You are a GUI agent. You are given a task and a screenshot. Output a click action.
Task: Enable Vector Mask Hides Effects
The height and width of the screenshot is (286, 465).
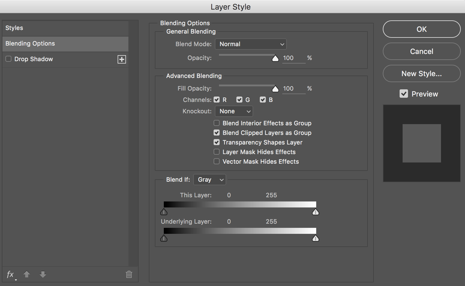pos(217,161)
